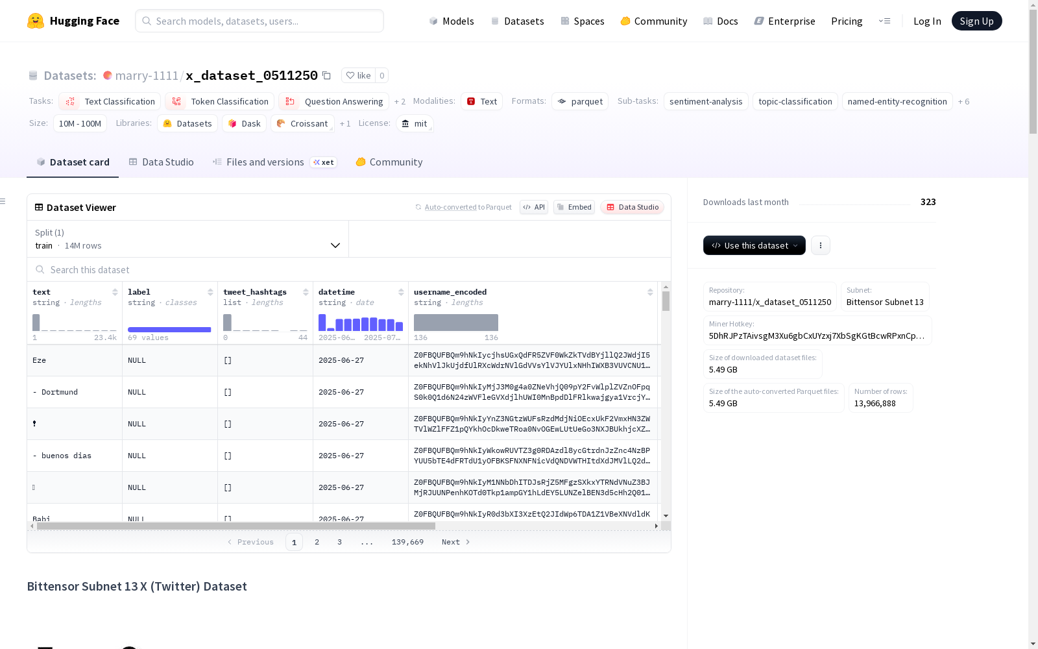This screenshot has width=1038, height=649.
Task: Click the '- buenos dias' text cell
Action: 75,456
